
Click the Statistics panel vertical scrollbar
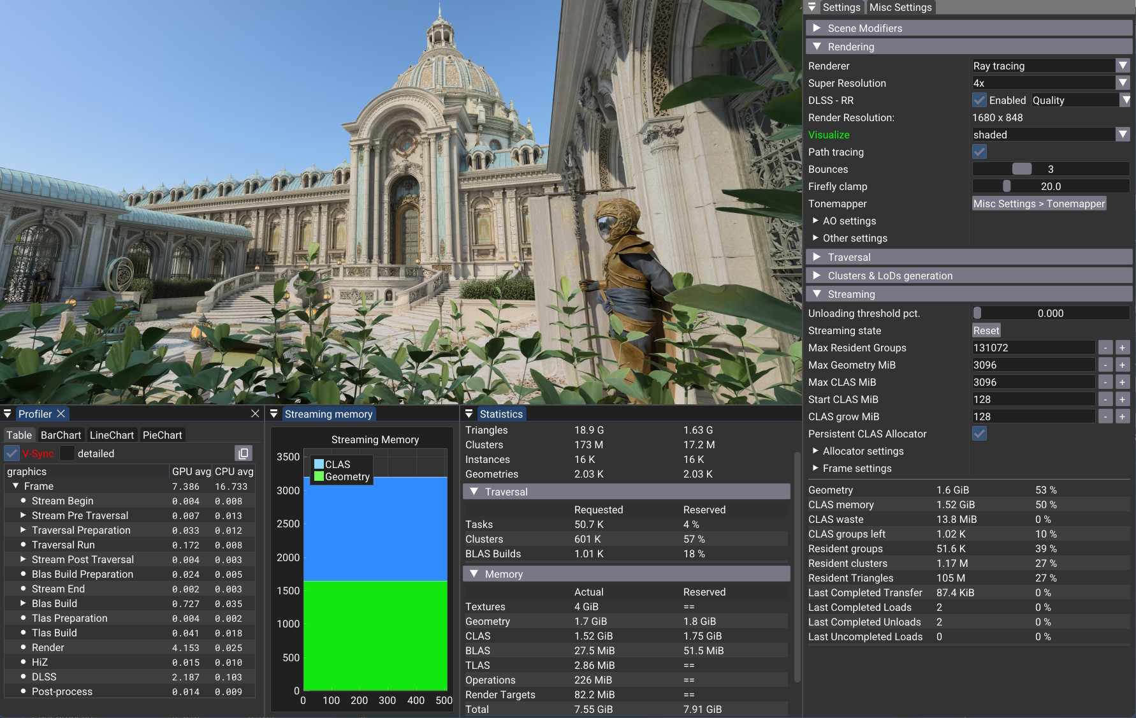[797, 568]
